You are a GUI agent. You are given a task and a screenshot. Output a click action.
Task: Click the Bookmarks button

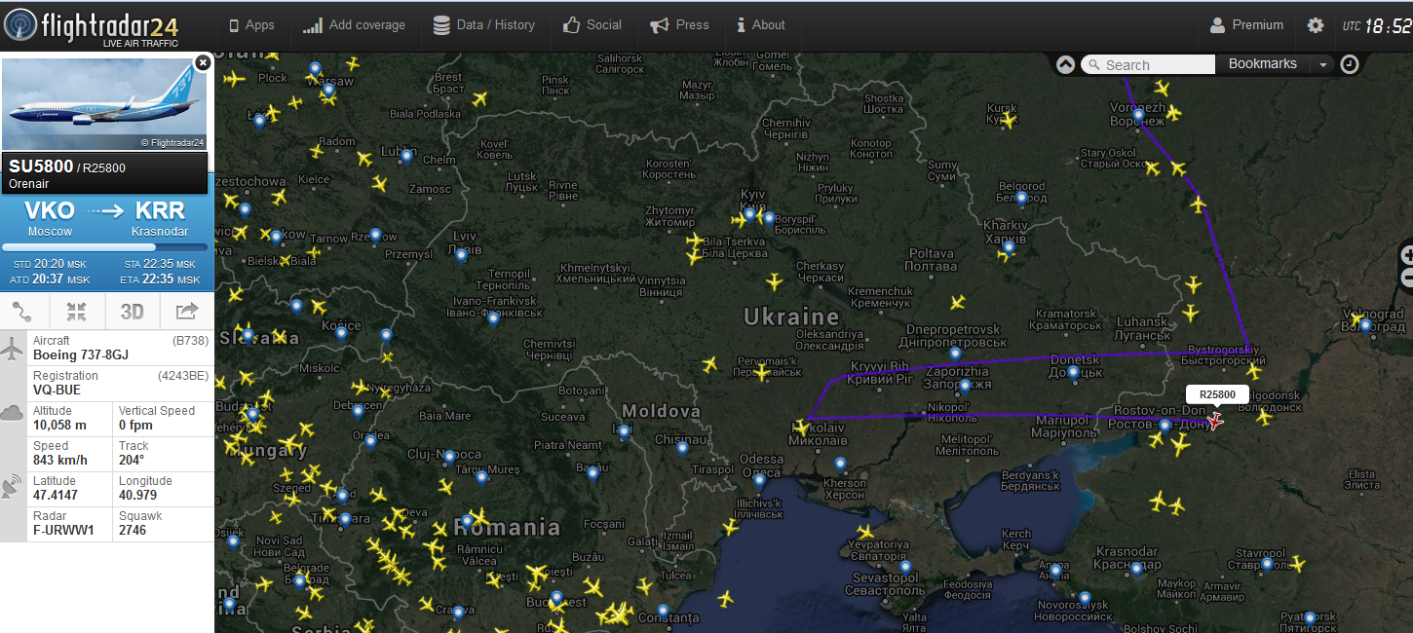coord(1262,64)
